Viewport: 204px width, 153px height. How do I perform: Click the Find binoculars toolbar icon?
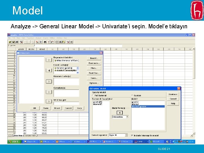click(x=45, y=42)
